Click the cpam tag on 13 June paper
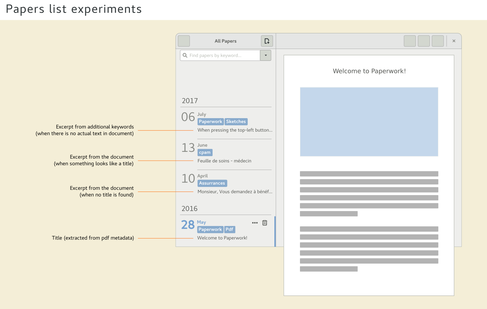487x309 pixels. point(205,153)
